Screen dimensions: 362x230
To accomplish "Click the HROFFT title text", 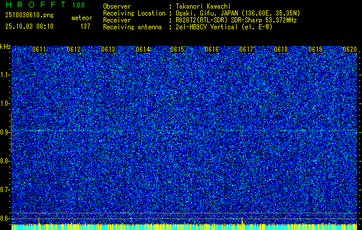I will click(36, 5).
